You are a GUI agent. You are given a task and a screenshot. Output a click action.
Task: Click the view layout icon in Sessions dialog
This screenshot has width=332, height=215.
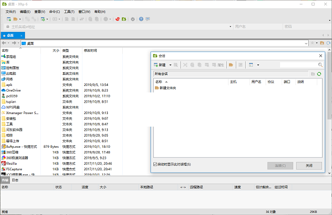(251, 64)
